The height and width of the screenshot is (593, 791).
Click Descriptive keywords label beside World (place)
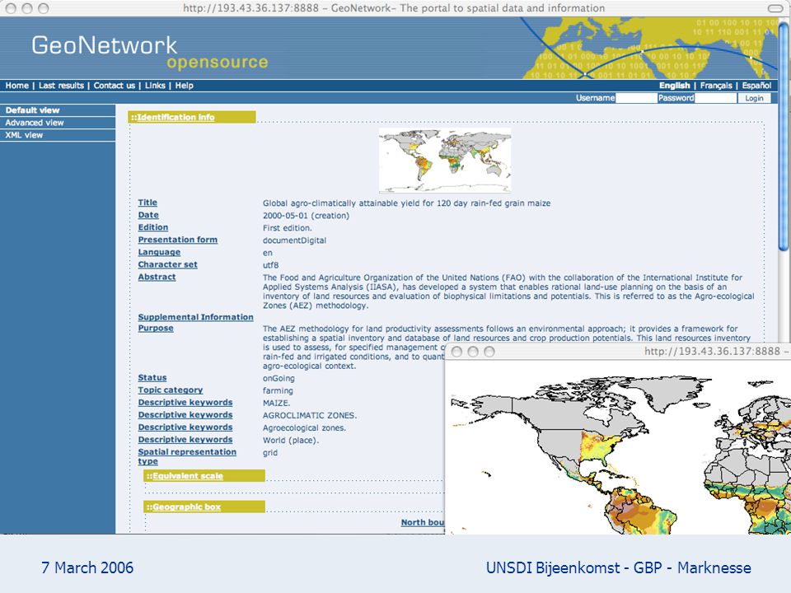click(x=185, y=440)
